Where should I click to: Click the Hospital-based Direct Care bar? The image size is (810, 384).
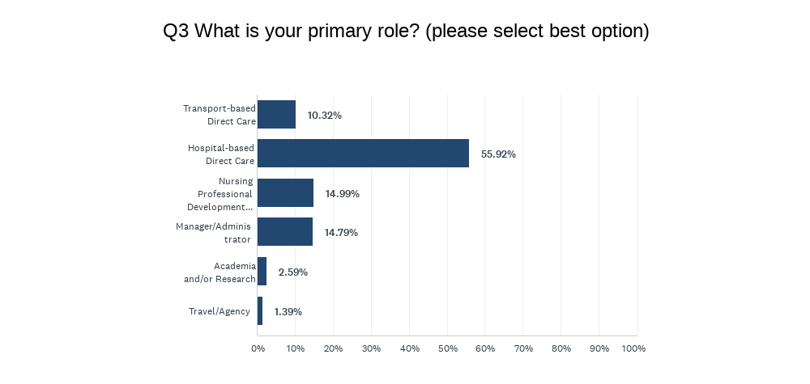click(363, 154)
